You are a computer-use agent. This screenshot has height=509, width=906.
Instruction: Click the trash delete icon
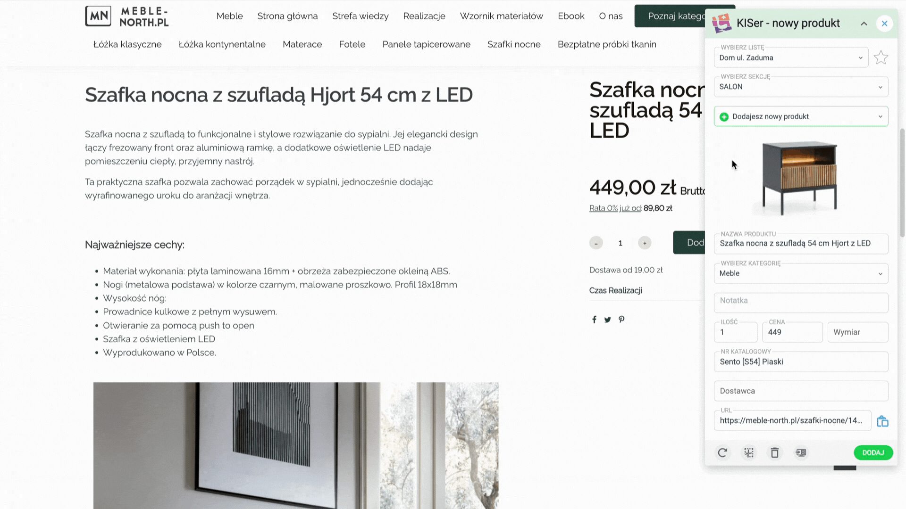click(x=775, y=452)
